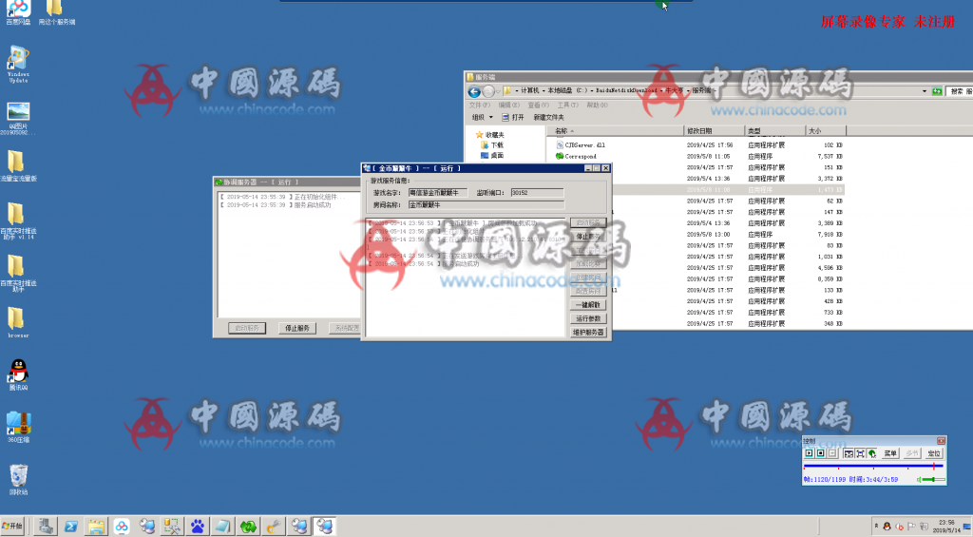Image resolution: width=973 pixels, height=537 pixels.
Task: Select 下载 in the navigation pane
Action: point(492,145)
